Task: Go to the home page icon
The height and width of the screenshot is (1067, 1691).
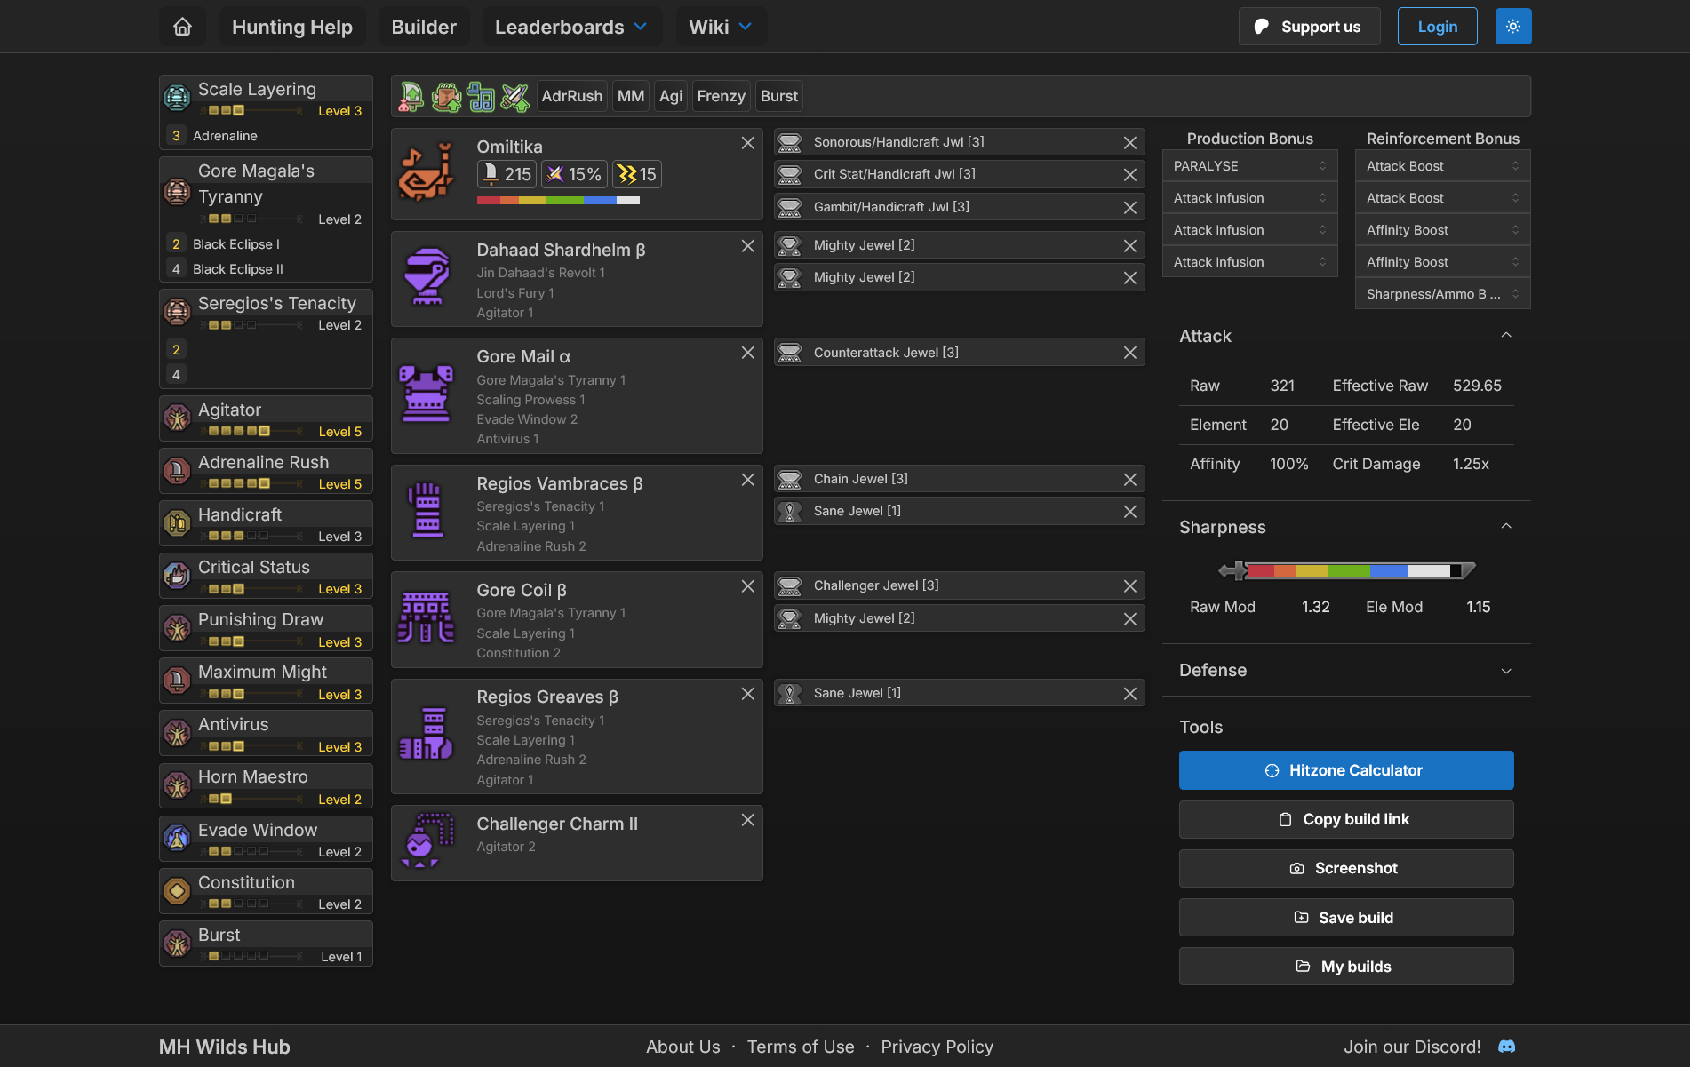Action: point(182,27)
